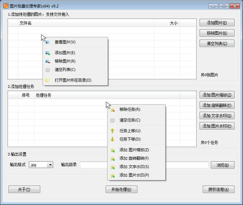Select 添加 图片水印(P) menu entry

134,175
